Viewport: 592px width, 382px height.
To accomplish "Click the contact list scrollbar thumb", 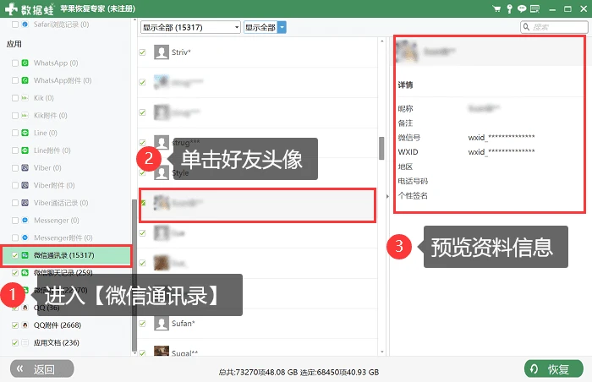I will tap(381, 148).
